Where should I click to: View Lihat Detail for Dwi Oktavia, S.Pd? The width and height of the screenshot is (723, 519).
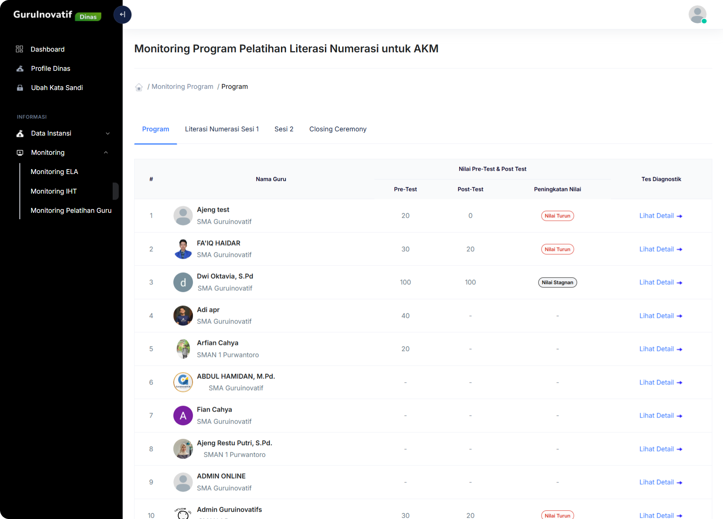[660, 282]
